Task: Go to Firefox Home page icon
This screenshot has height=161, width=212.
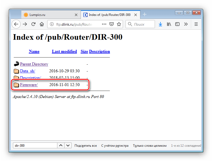Action: 42,24
